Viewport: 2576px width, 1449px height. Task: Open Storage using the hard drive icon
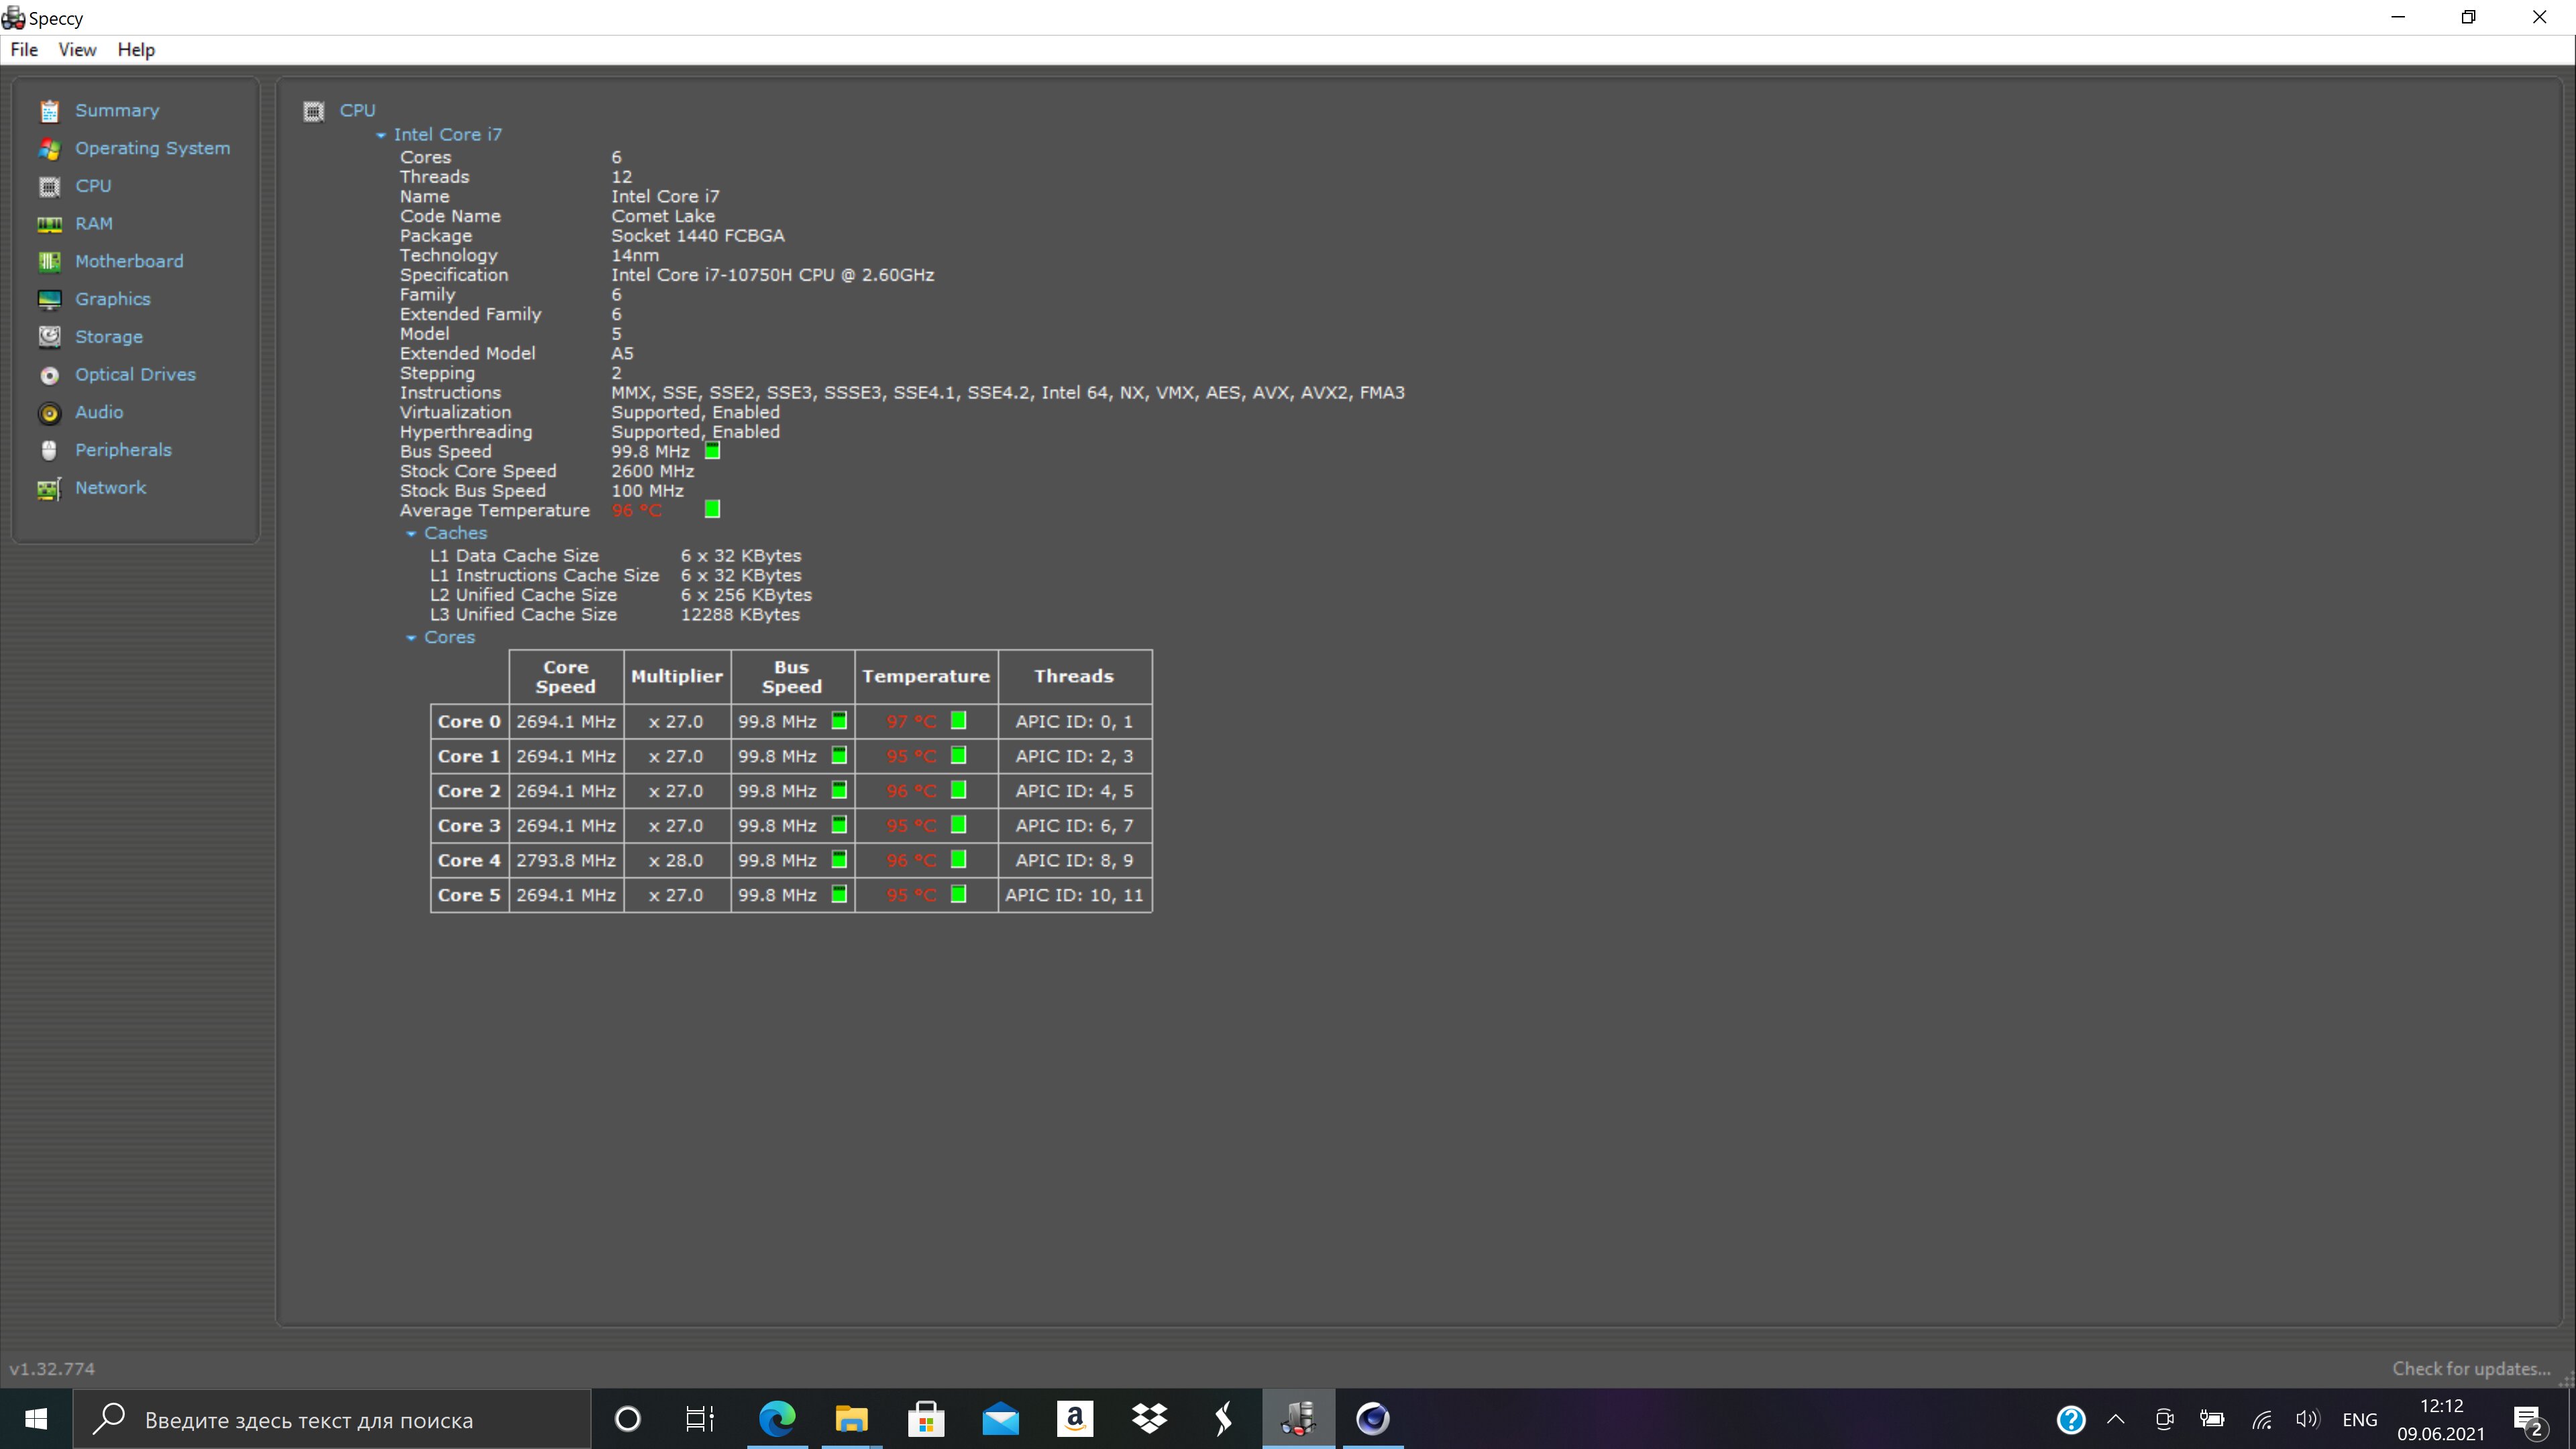pos(49,337)
